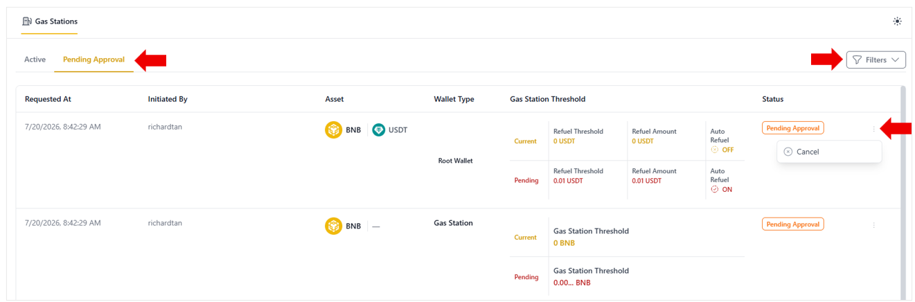Toggle the light/dark theme sun icon
This screenshot has width=915, height=302.
click(x=897, y=21)
